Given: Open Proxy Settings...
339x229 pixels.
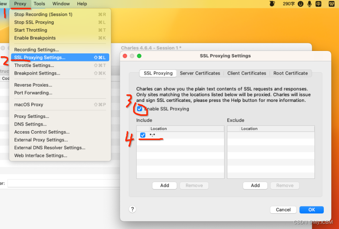Looking at the screenshot, I should click(x=60, y=116).
